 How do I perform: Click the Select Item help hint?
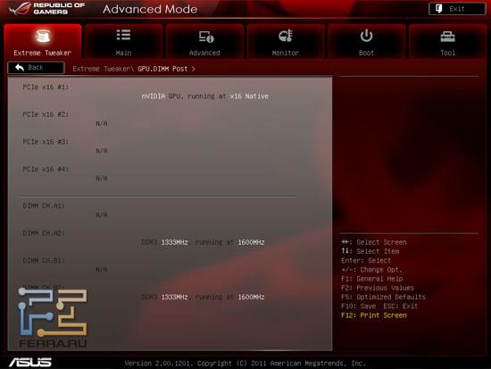pos(370,251)
